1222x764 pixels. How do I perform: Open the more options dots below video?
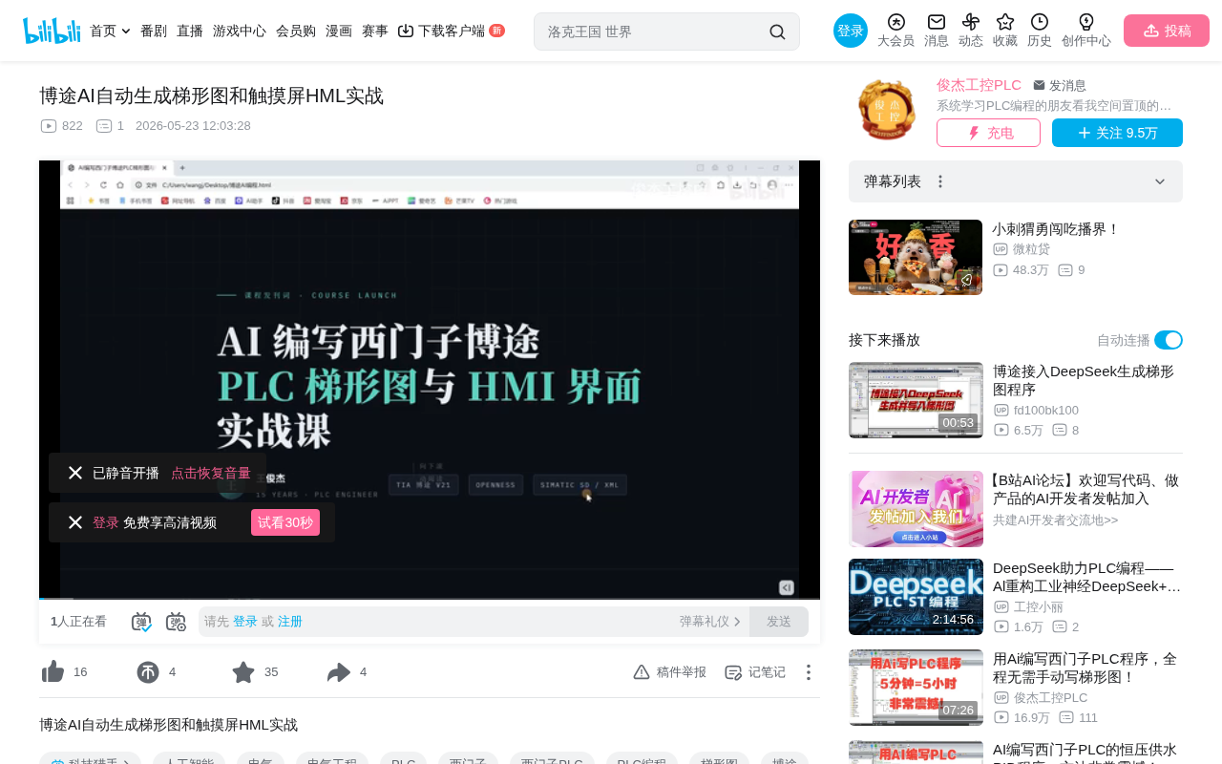click(809, 672)
